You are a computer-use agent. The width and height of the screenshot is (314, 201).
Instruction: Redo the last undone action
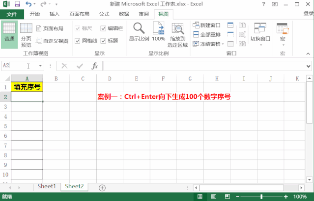[43, 4]
